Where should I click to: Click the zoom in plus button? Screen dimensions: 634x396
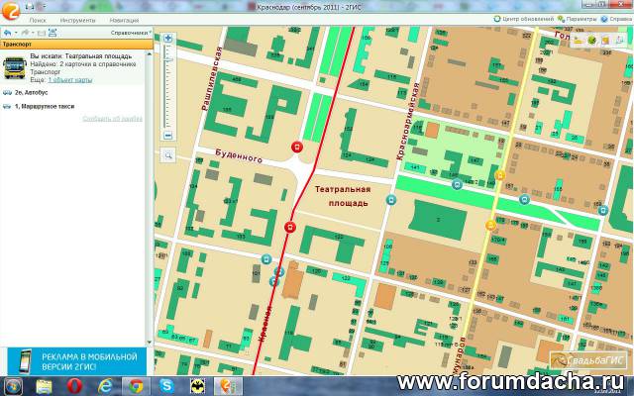pos(168,39)
